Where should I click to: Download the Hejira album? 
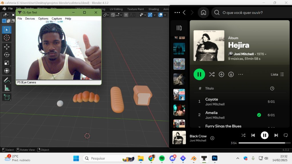coord(231,74)
